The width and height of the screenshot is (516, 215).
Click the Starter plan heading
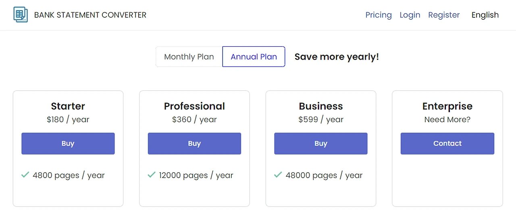point(68,106)
